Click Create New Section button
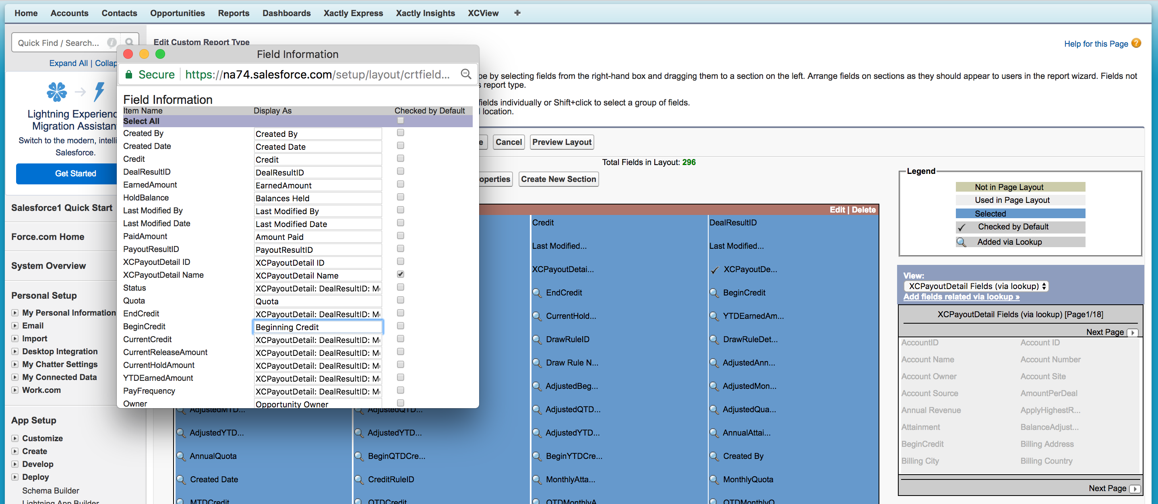Viewport: 1158px width, 504px height. [x=559, y=179]
